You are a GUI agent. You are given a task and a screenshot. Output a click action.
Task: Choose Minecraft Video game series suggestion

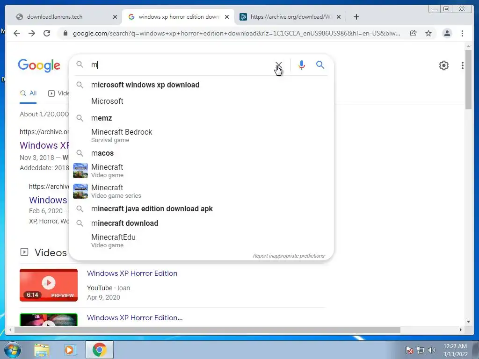(202, 191)
